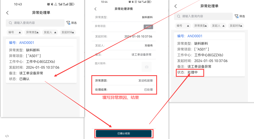Open 筛选 filter on the 处理中 list screen
The image size is (254, 139).
239,16
